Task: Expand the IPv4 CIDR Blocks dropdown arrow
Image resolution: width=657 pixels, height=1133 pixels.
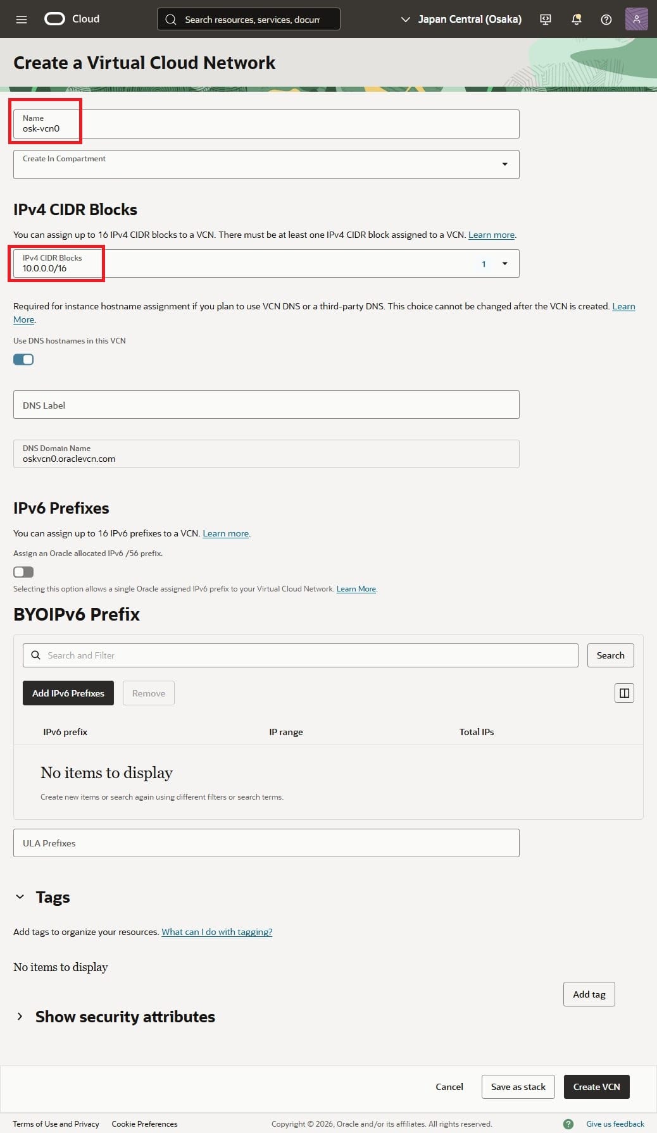Action: tap(504, 264)
